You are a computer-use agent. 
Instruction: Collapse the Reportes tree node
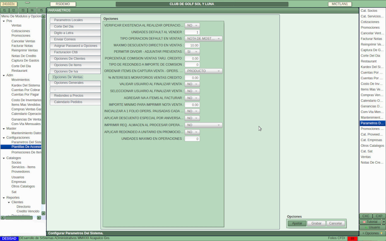click(x=3, y=198)
